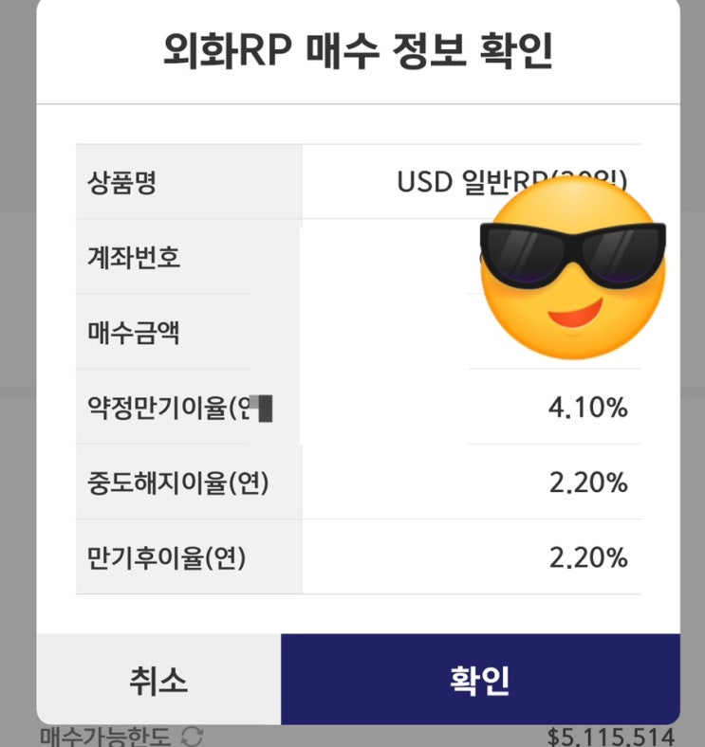Click the 만기후이율(연) label

166,558
